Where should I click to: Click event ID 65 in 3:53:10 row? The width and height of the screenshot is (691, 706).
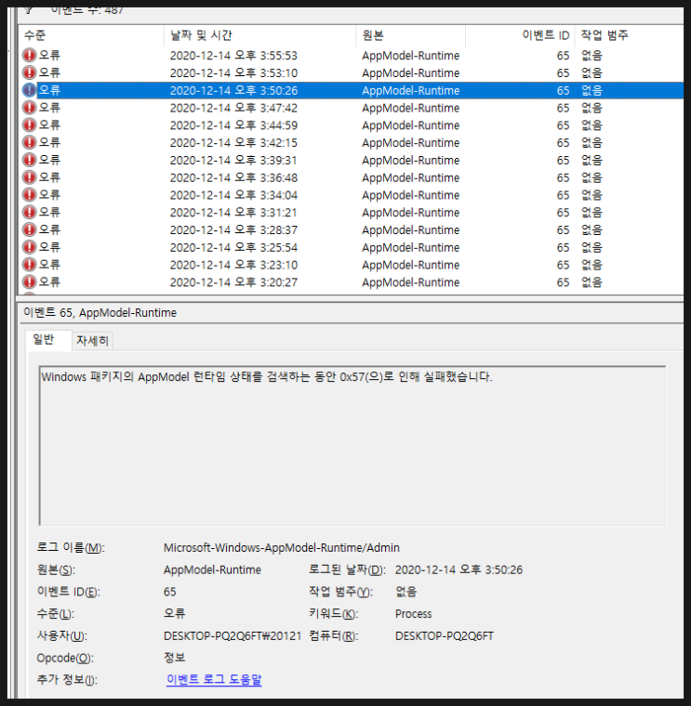pos(563,73)
